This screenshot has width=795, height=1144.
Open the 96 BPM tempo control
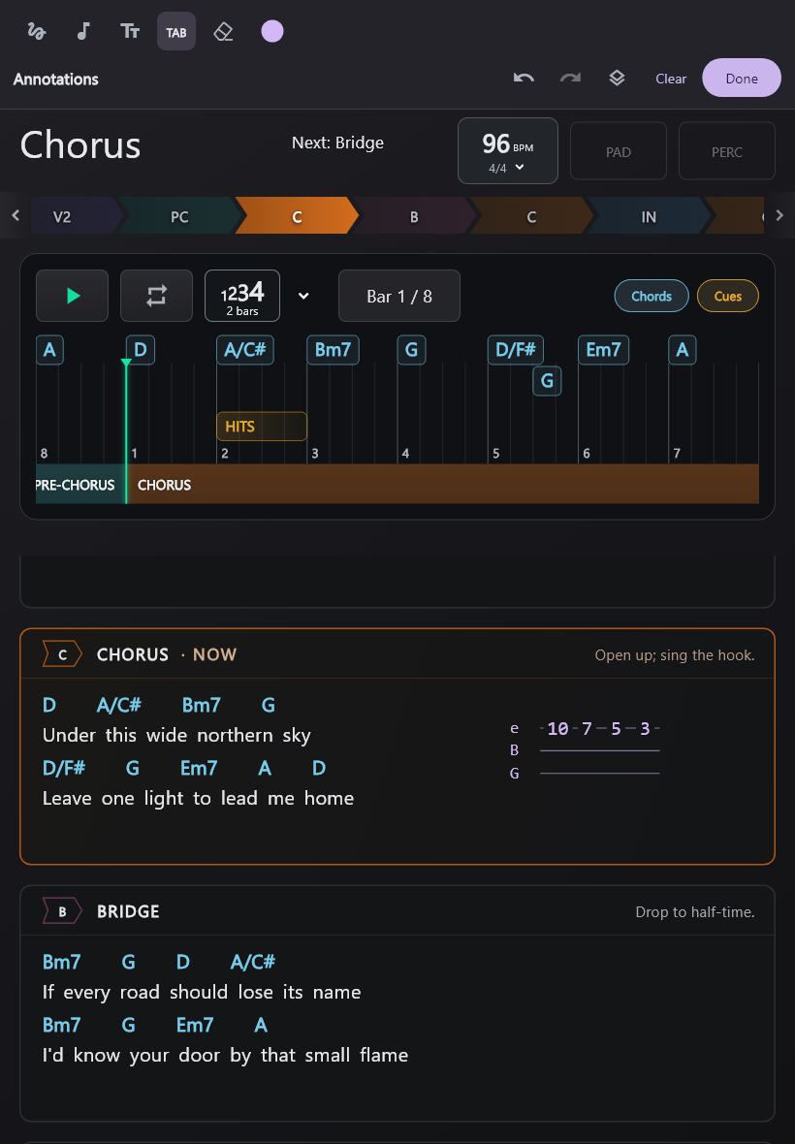[508, 151]
